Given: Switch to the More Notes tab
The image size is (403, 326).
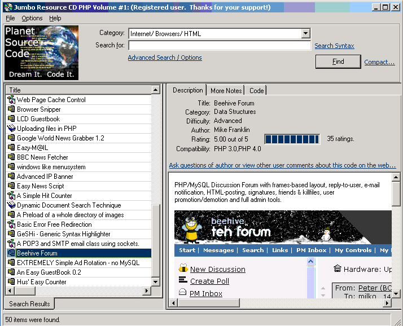Looking at the screenshot, I should 226,91.
